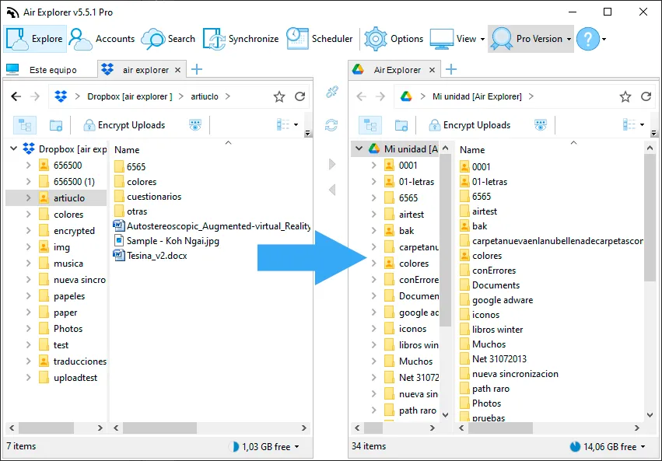The width and height of the screenshot is (662, 461).
Task: Go back in the Dropbox pane
Action: coord(16,96)
